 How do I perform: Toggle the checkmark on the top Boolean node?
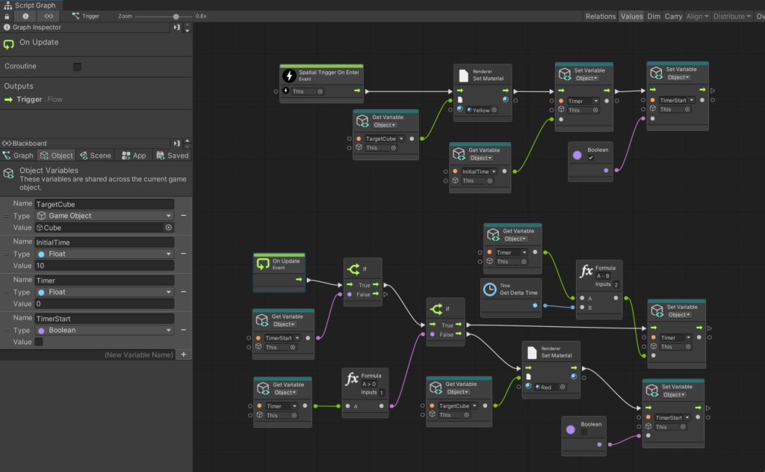point(589,157)
